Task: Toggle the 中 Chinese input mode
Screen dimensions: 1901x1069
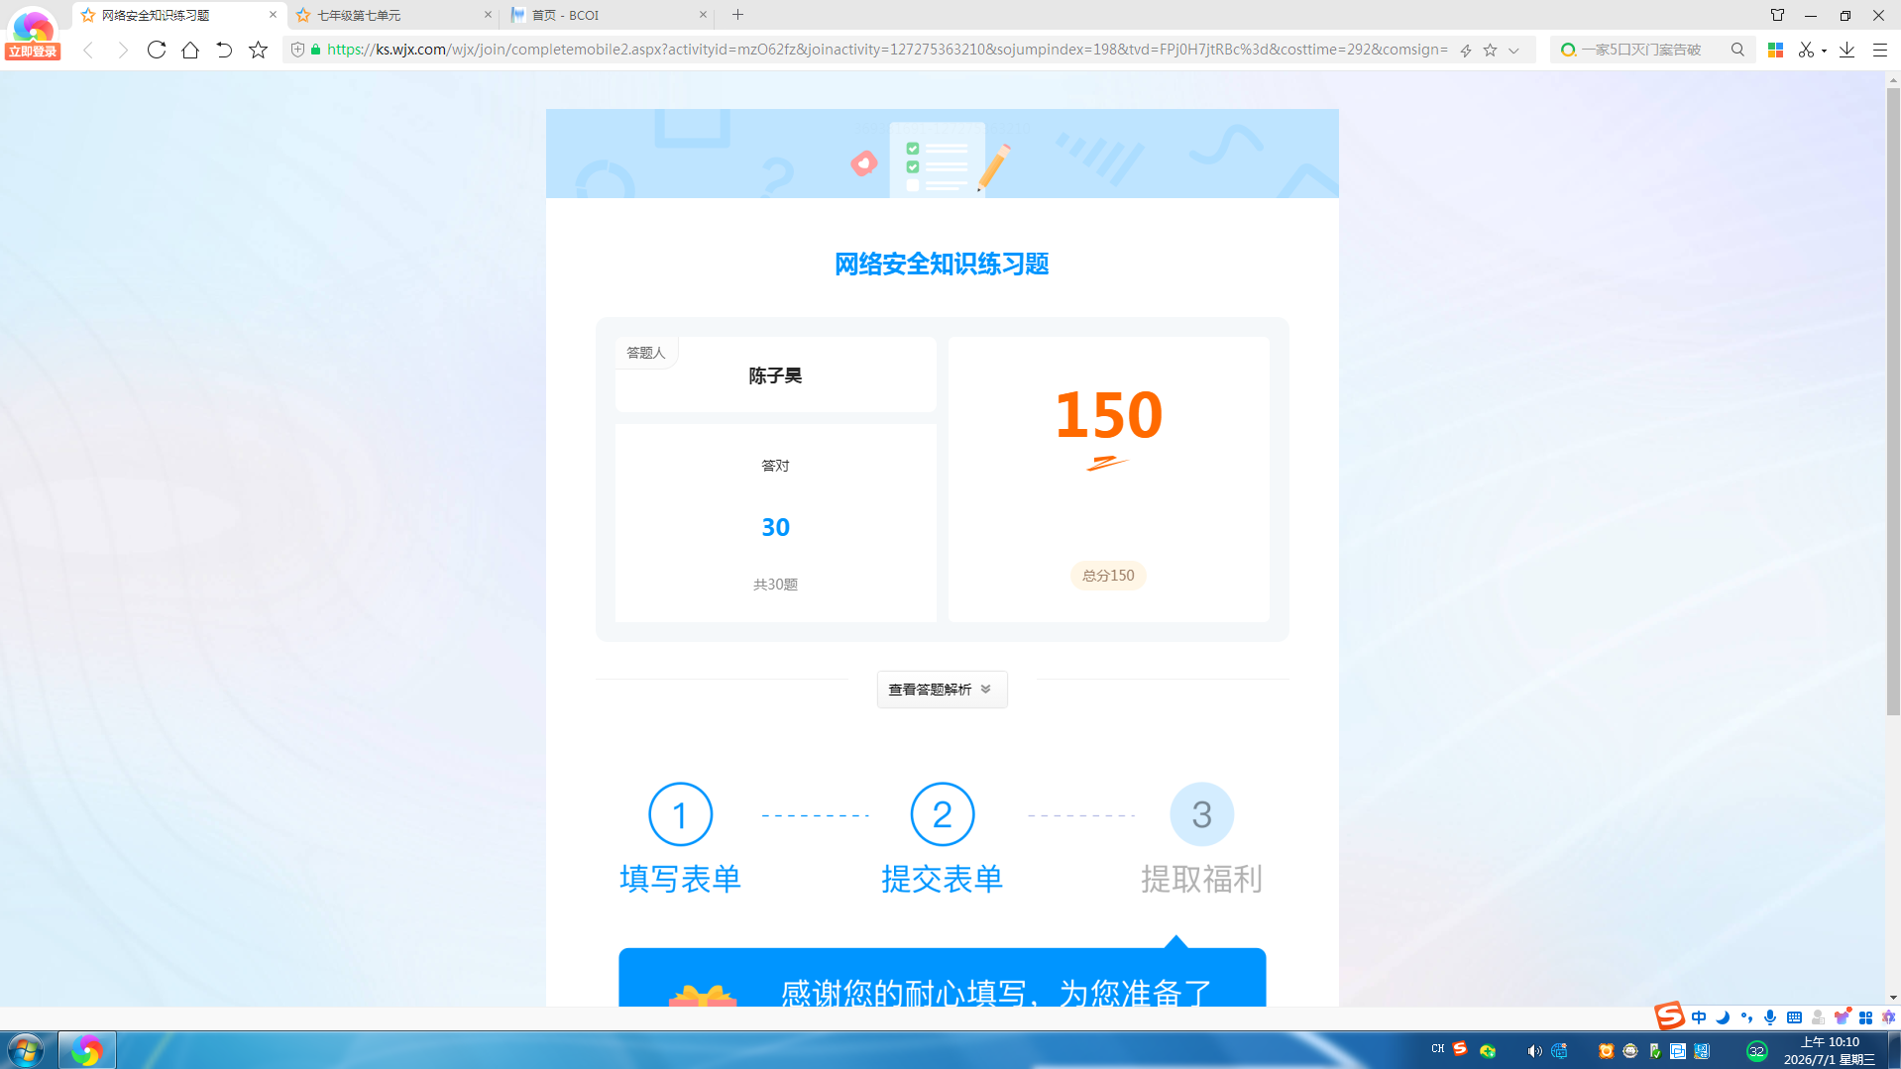Action: (1699, 1017)
